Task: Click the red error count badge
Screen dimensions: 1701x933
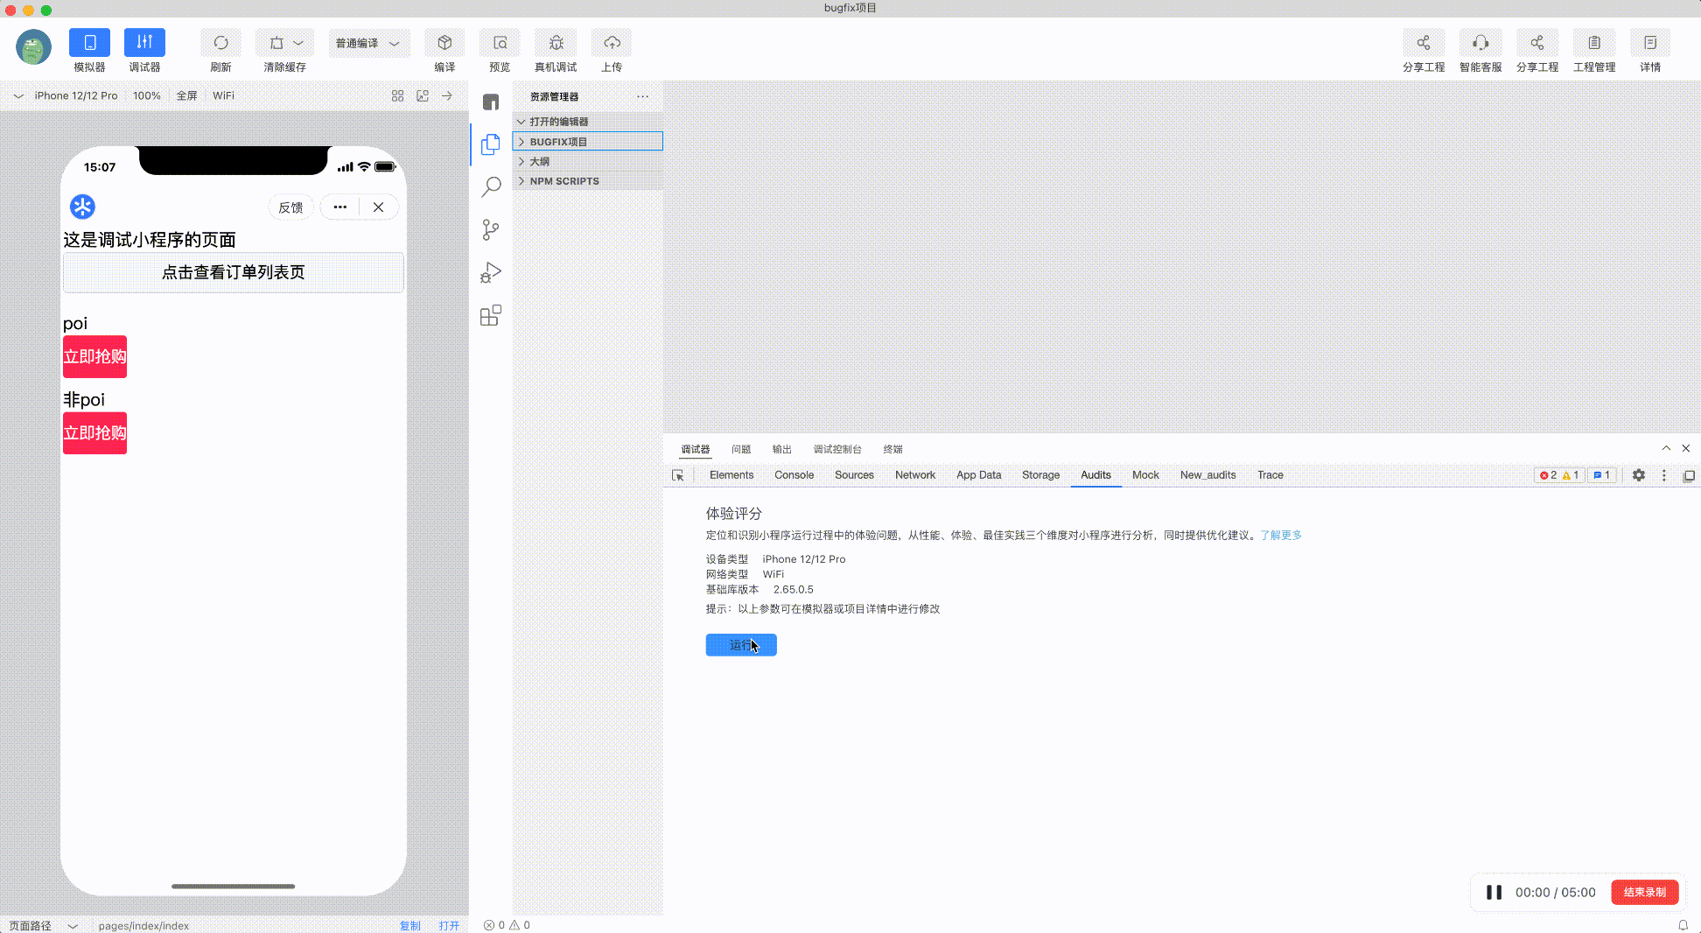Action: click(x=1549, y=475)
